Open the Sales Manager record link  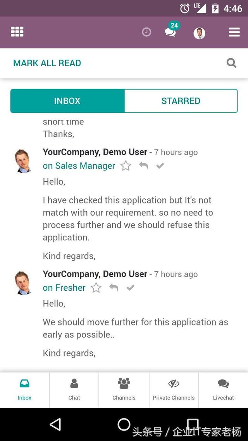click(79, 165)
